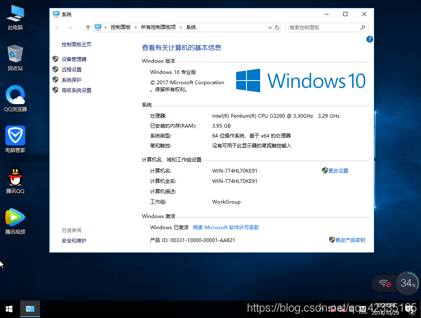Maximize the 系统 window
This screenshot has height=318, width=421.
point(345,14)
